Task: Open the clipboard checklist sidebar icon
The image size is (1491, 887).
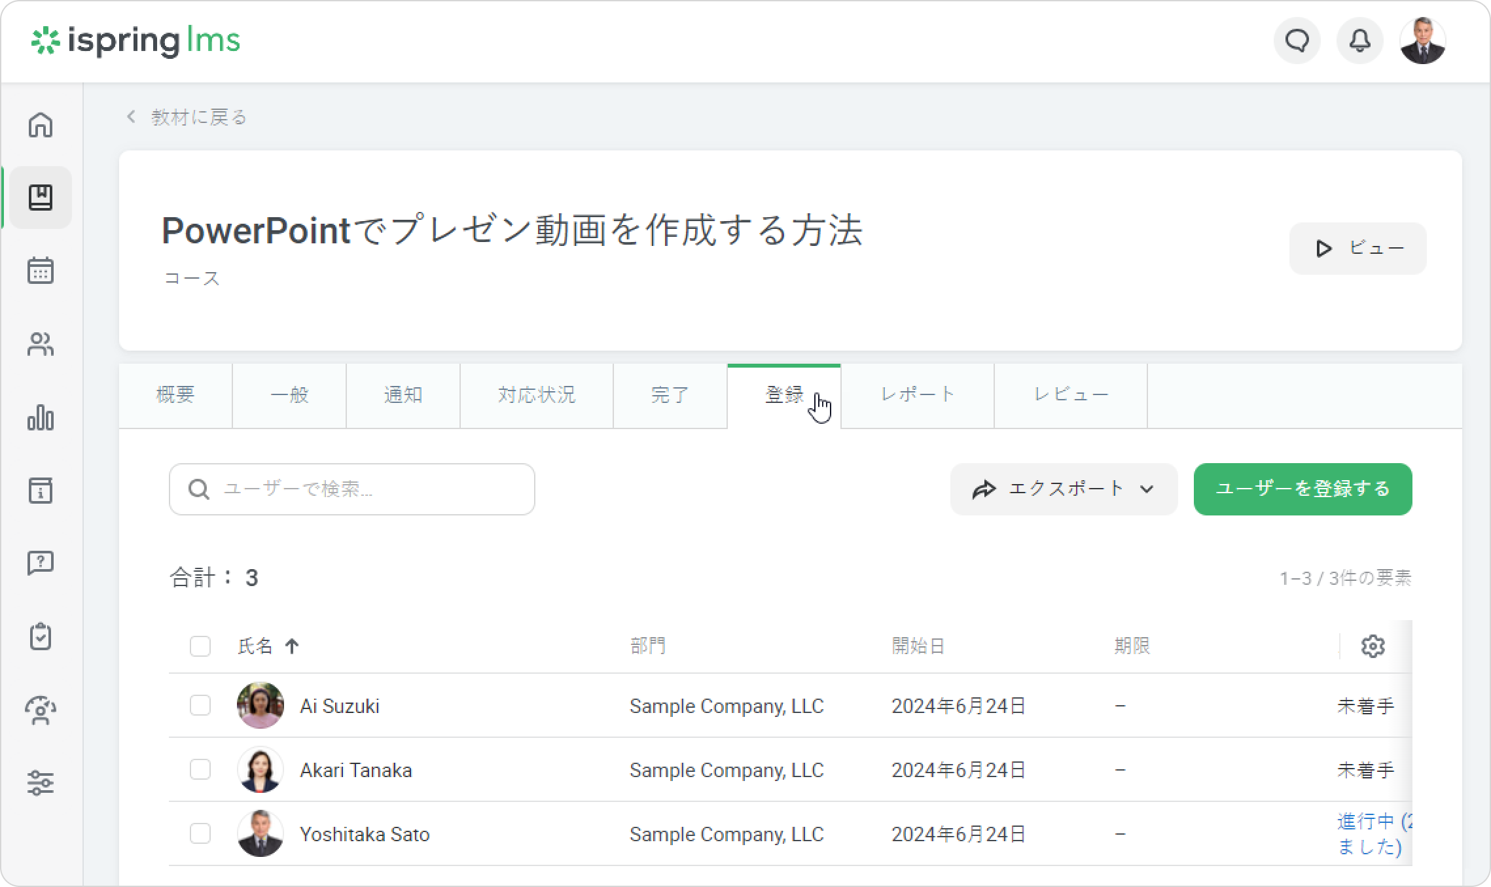Action: point(41,636)
